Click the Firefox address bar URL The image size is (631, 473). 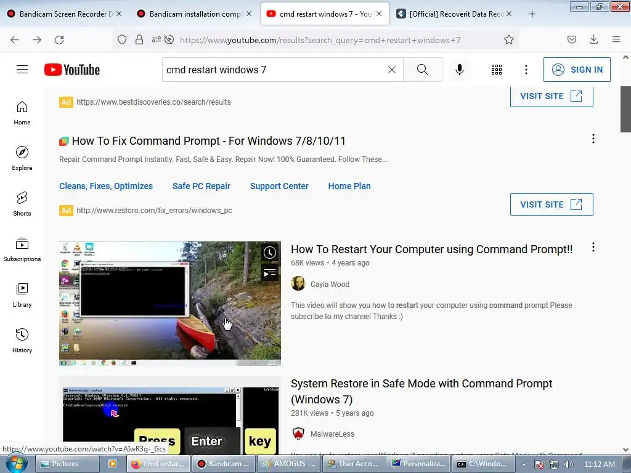[x=320, y=40]
